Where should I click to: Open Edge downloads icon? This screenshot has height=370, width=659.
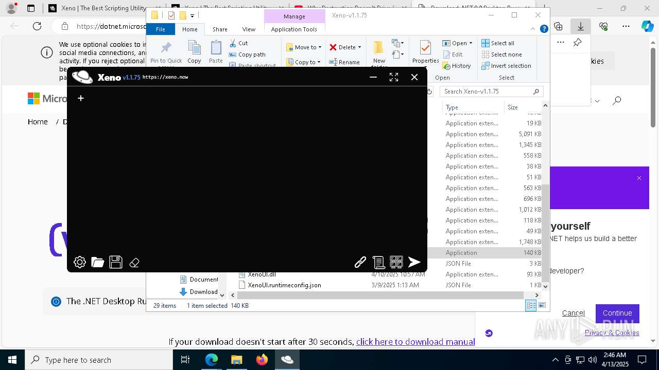click(x=581, y=26)
